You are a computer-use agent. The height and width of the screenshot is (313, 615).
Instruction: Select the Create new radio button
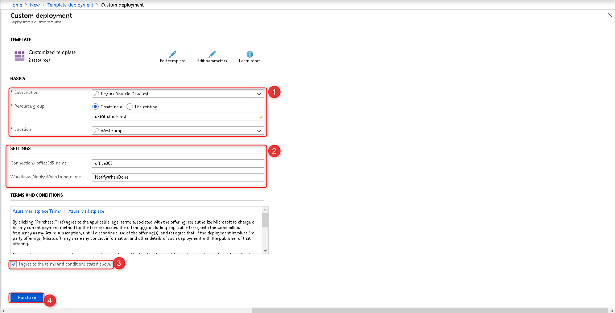tap(95, 107)
